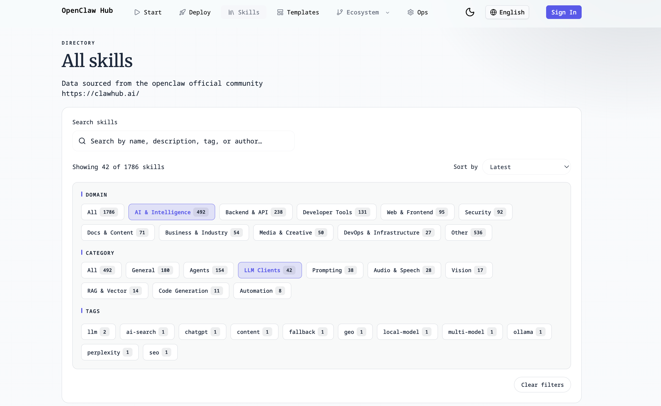The image size is (661, 406).
Task: Click inside the skill search field
Action: pyautogui.click(x=184, y=141)
